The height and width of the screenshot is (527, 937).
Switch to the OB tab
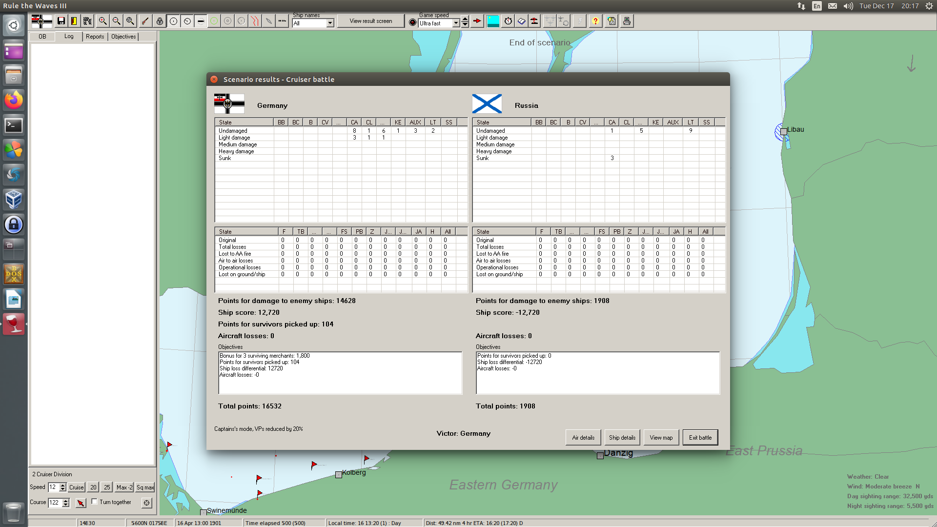(x=42, y=37)
